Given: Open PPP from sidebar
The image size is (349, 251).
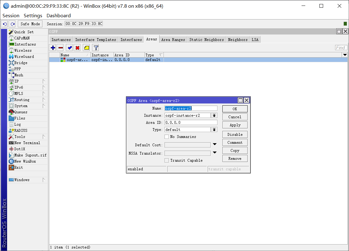Looking at the screenshot, I should [x=28, y=69].
